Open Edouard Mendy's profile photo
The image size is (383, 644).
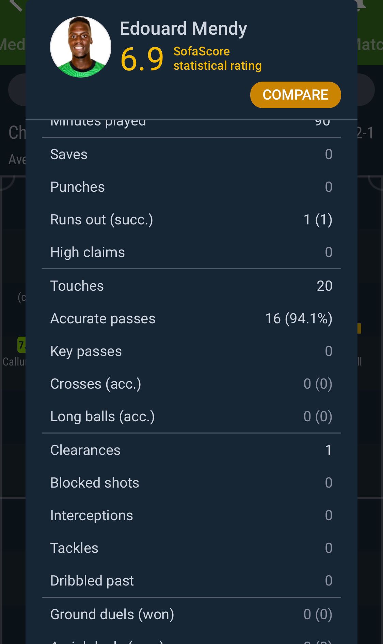point(81,47)
